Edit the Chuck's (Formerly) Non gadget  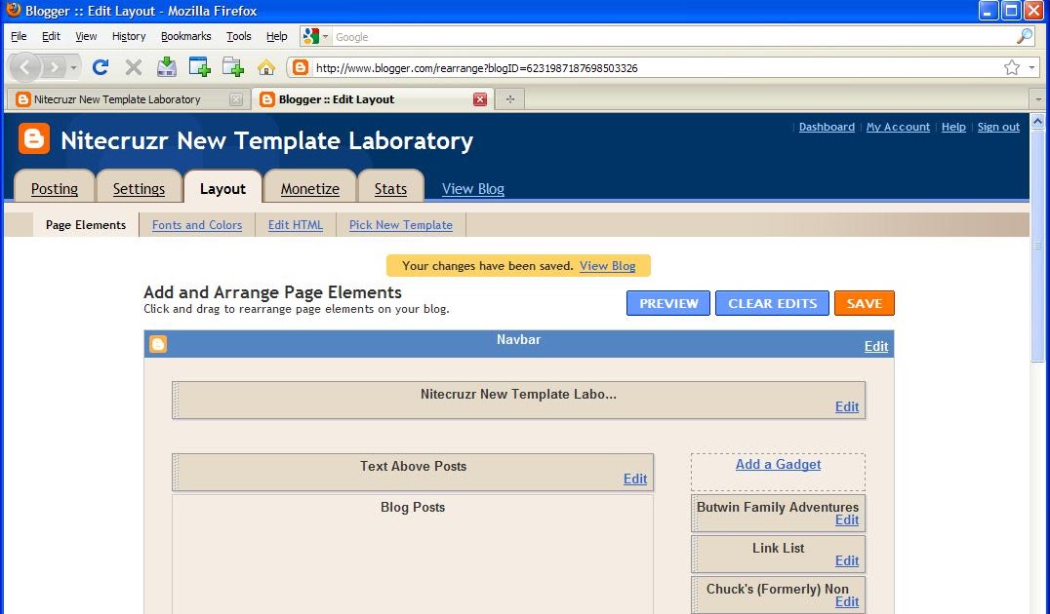[846, 602]
